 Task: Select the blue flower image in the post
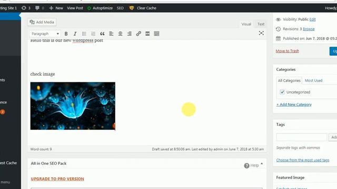tap(73, 106)
